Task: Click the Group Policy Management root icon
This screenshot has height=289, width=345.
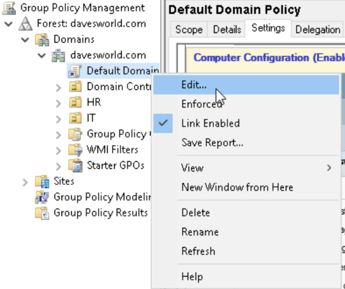Action: pos(9,8)
